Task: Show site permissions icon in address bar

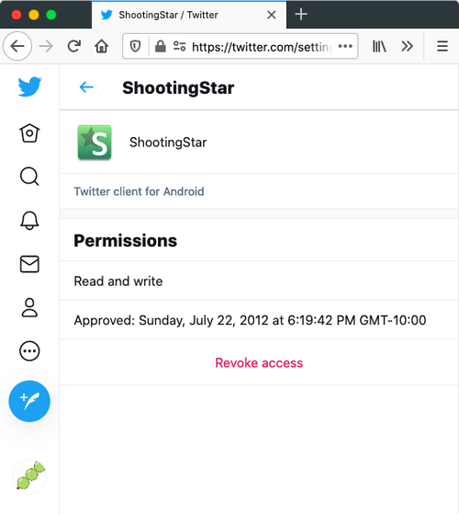Action: point(179,46)
